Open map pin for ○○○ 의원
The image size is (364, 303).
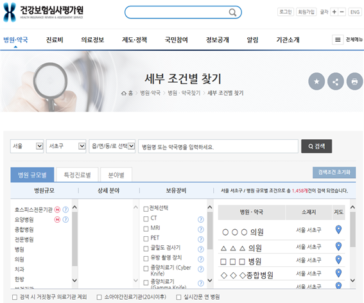[x=338, y=229]
